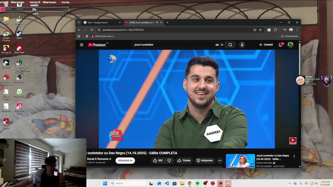Open Chrome profile avatar
This screenshot has width=333, height=187.
click(x=291, y=30)
